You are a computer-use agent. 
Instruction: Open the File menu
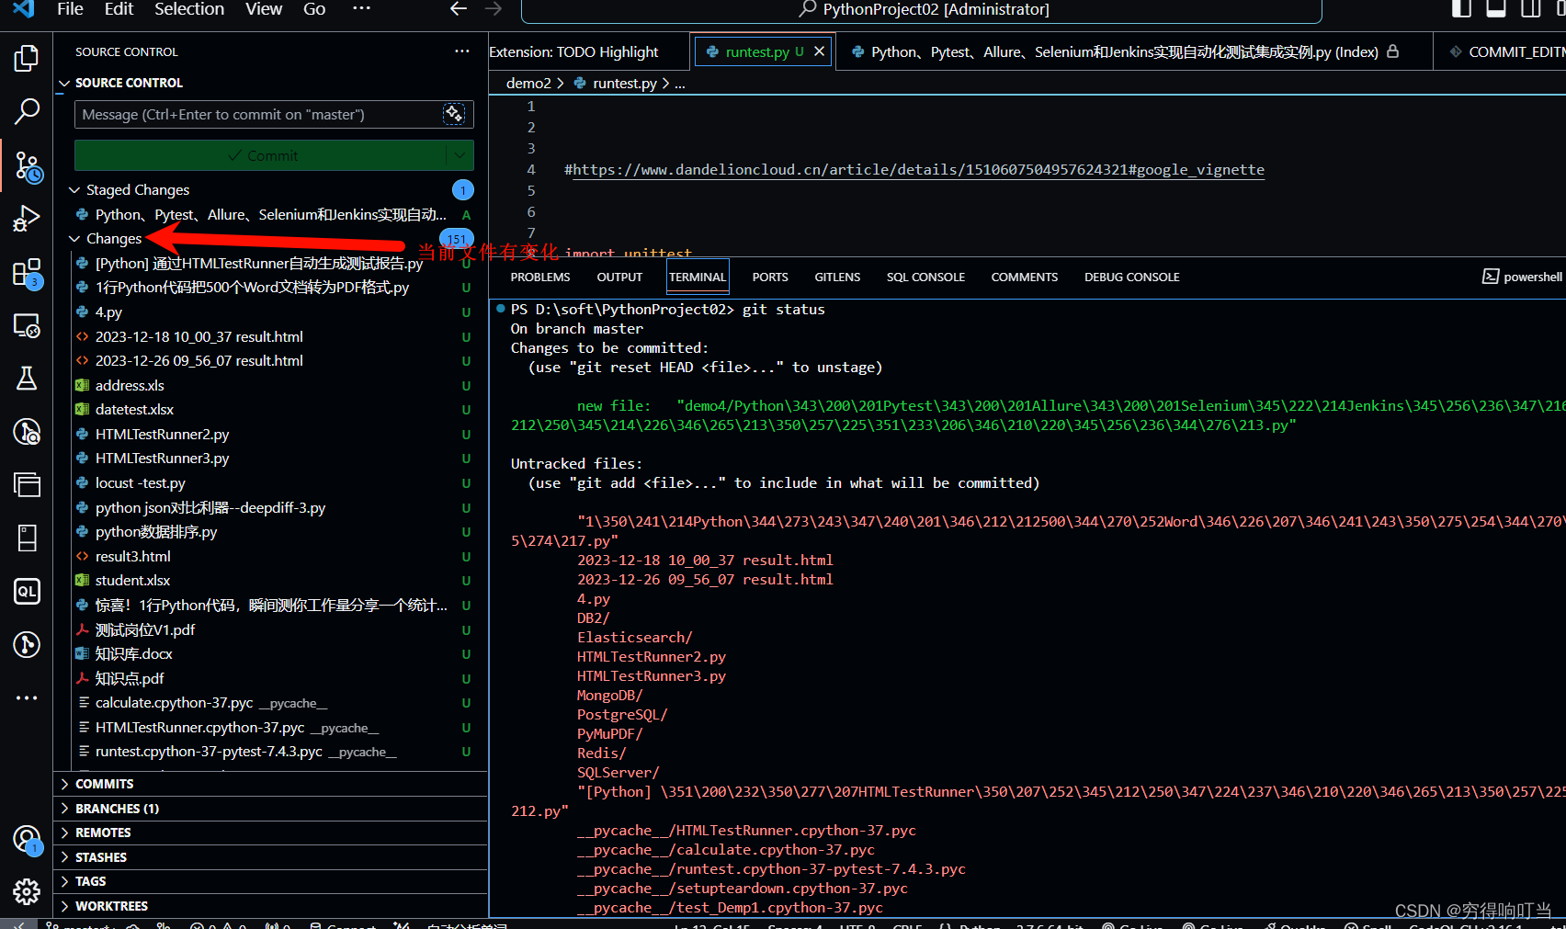[x=69, y=10]
